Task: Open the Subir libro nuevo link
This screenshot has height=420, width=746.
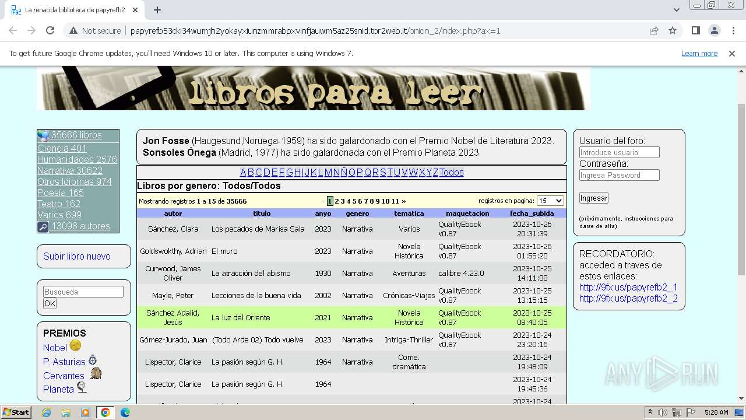Action: (x=77, y=256)
